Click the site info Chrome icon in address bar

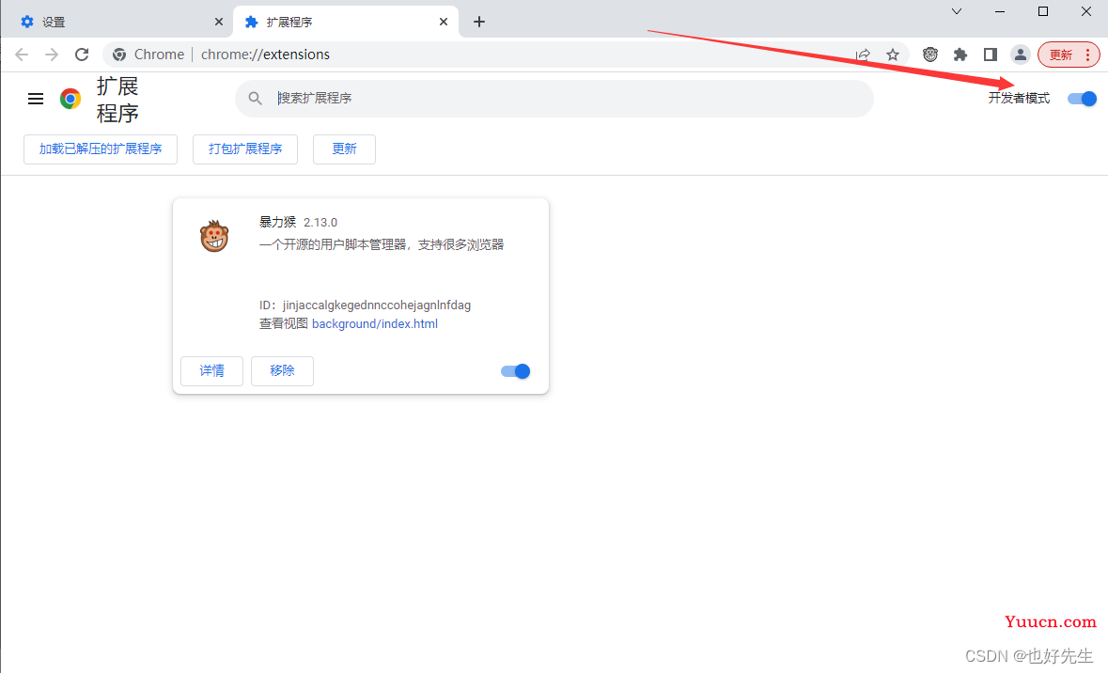coord(119,55)
